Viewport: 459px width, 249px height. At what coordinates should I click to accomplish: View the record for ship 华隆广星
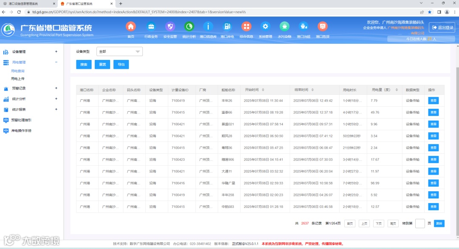pos(433,183)
